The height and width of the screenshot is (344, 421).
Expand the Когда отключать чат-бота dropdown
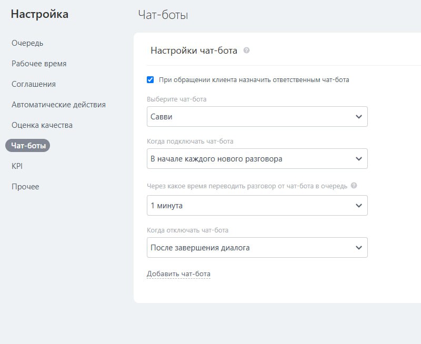pos(257,248)
